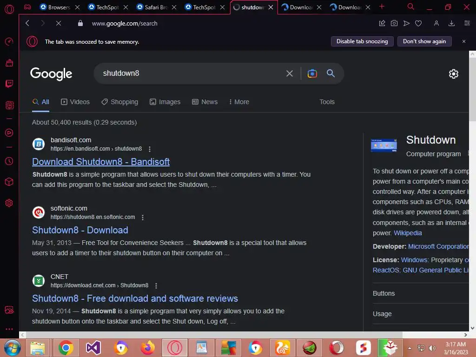Select the News search tab
This screenshot has height=357, width=476.
205,102
